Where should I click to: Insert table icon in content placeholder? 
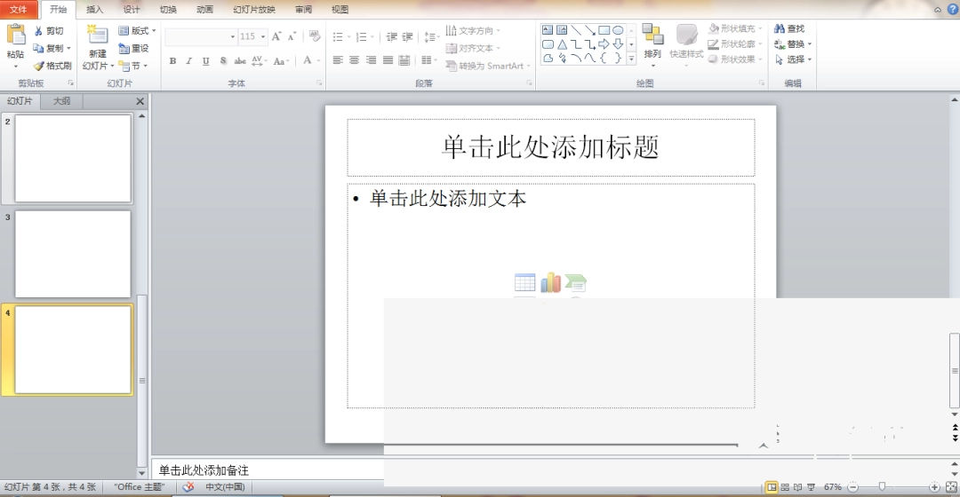click(524, 282)
